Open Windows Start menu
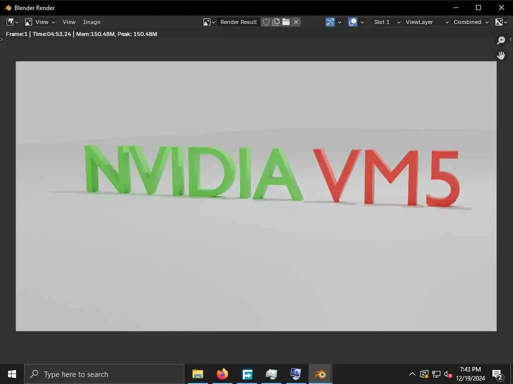This screenshot has height=384, width=513. coord(12,374)
